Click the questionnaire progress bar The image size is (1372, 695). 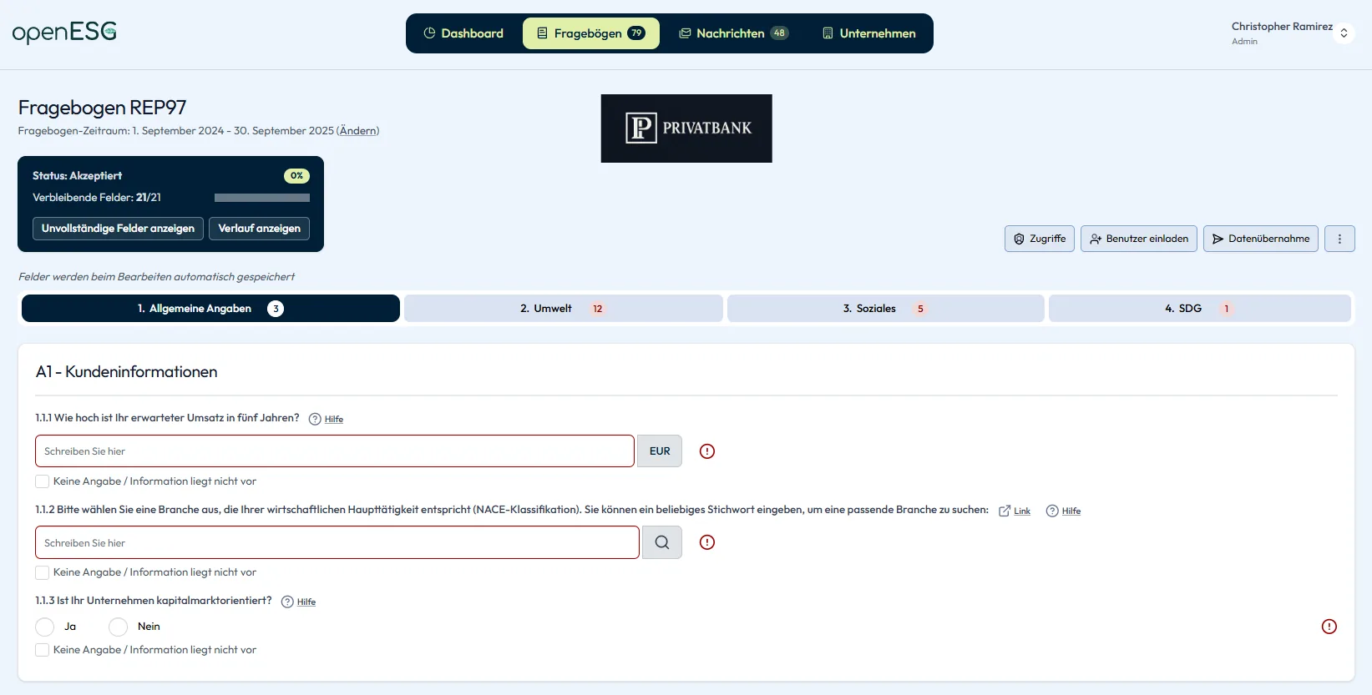tap(261, 198)
